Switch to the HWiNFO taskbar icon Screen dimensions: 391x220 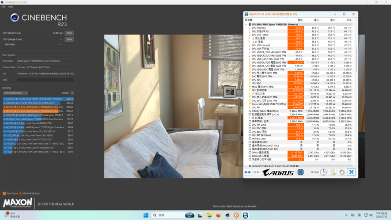245,215
